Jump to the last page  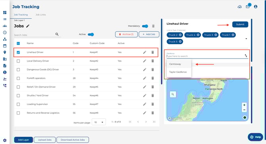click(154, 122)
